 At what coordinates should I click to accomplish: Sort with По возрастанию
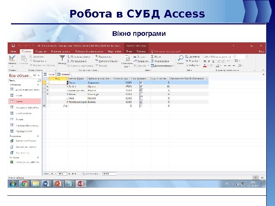point(79,57)
